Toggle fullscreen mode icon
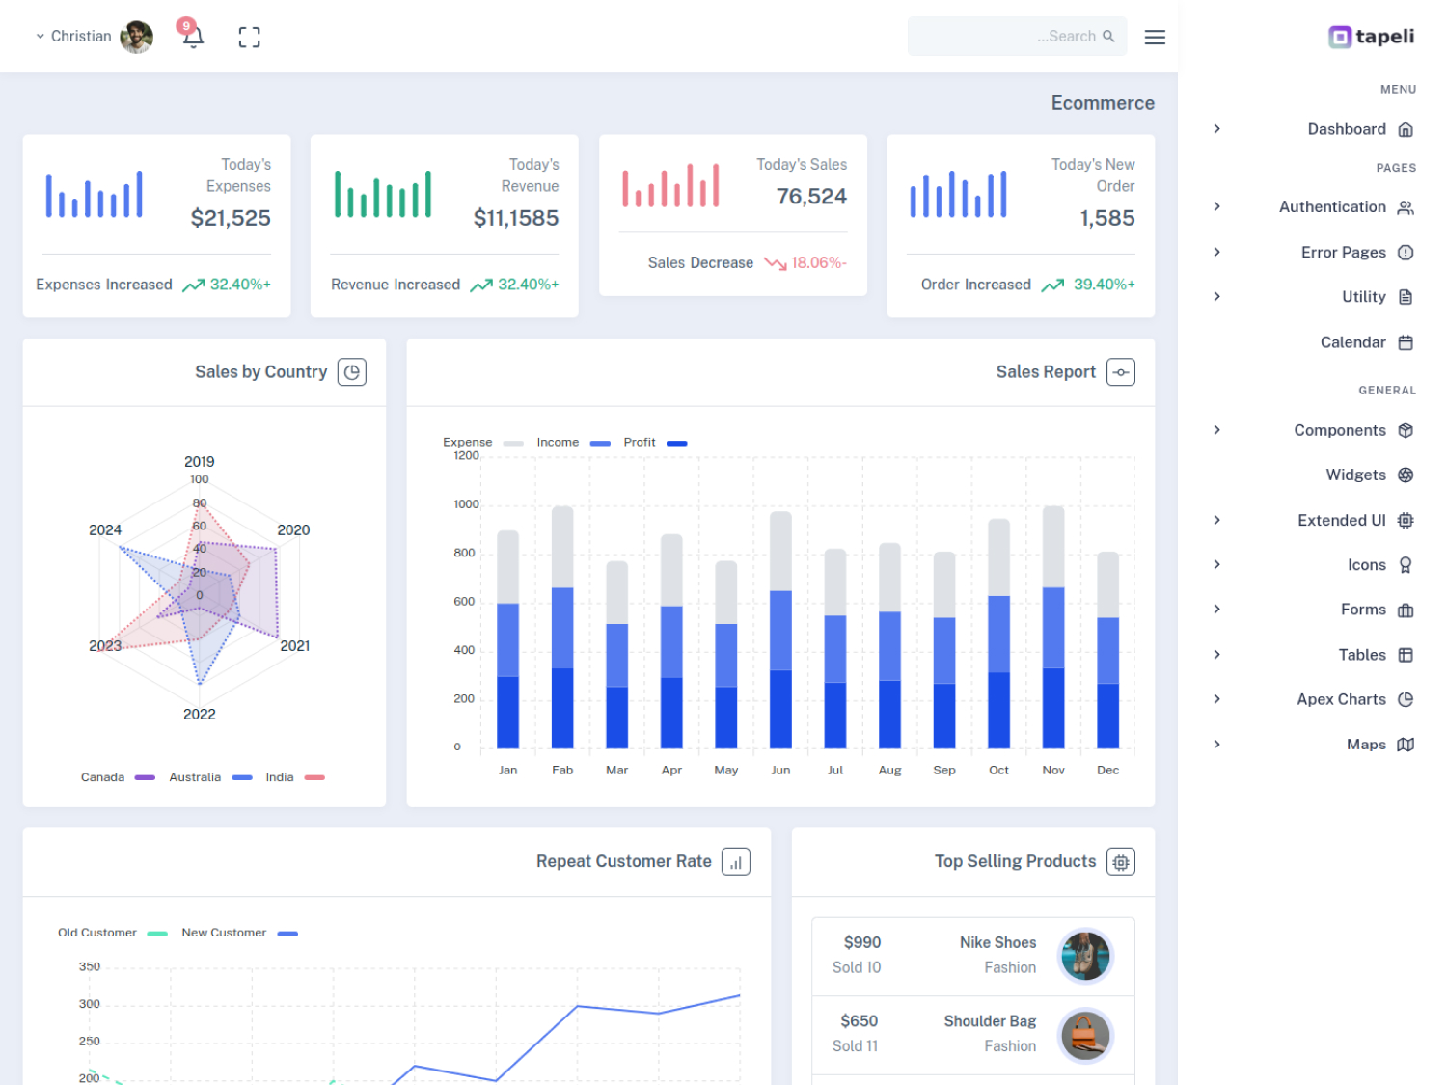This screenshot has height=1085, width=1447. tap(249, 37)
